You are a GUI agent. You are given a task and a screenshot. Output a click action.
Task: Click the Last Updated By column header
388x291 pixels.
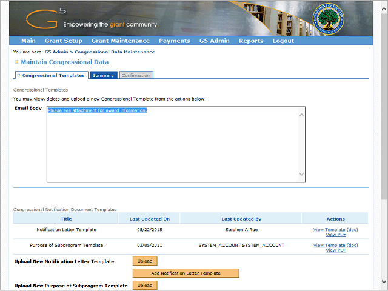click(241, 219)
